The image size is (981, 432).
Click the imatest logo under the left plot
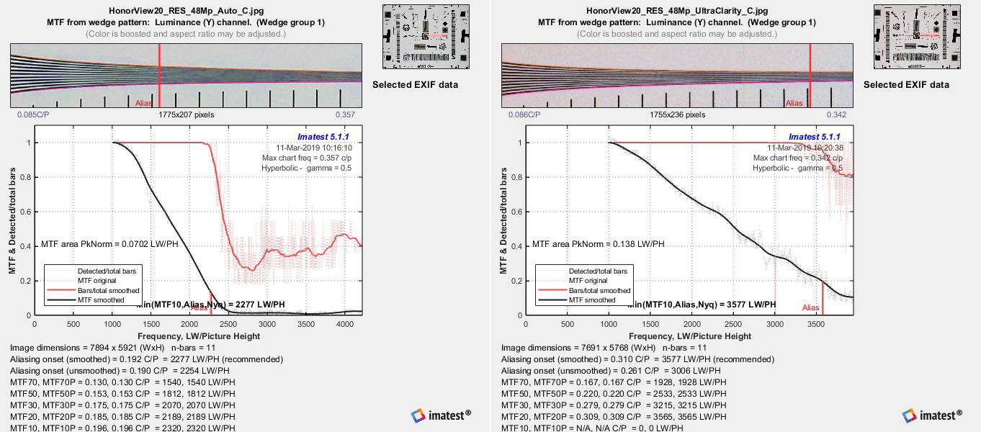click(441, 415)
